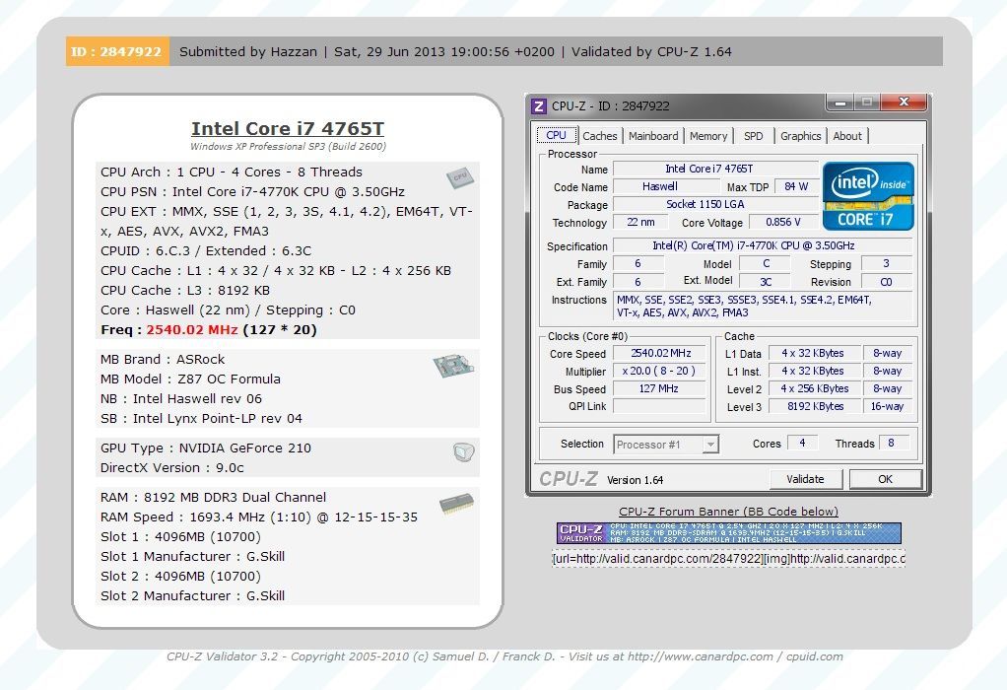Click the BB code URL text field
The width and height of the screenshot is (1007, 690).
pyautogui.click(x=728, y=559)
